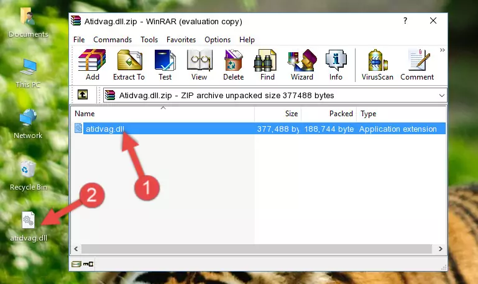Open the Favorites menu
This screenshot has height=284, width=478.
tap(181, 40)
